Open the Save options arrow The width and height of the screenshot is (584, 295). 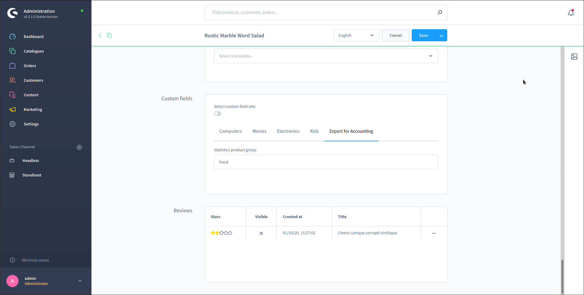pos(441,35)
